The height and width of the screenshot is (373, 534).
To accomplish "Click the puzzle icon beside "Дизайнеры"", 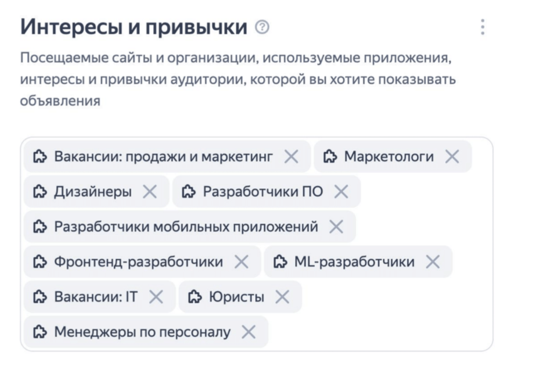I will coord(39,191).
